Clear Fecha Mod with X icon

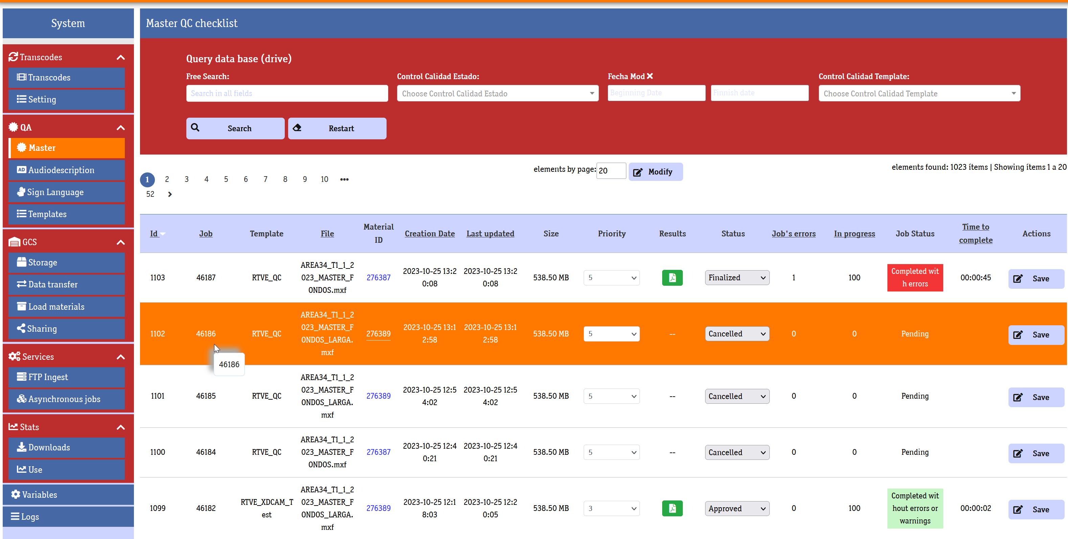click(650, 76)
